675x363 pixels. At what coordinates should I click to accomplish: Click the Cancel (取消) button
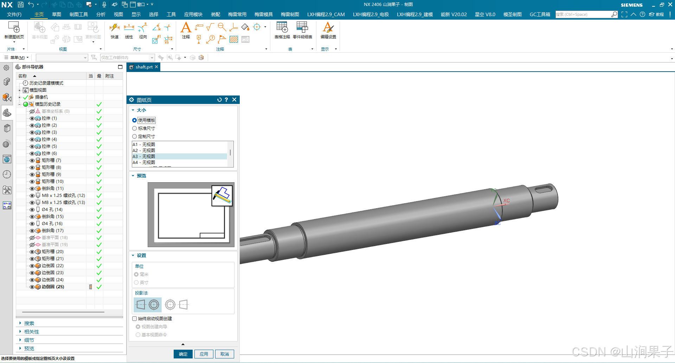point(225,354)
